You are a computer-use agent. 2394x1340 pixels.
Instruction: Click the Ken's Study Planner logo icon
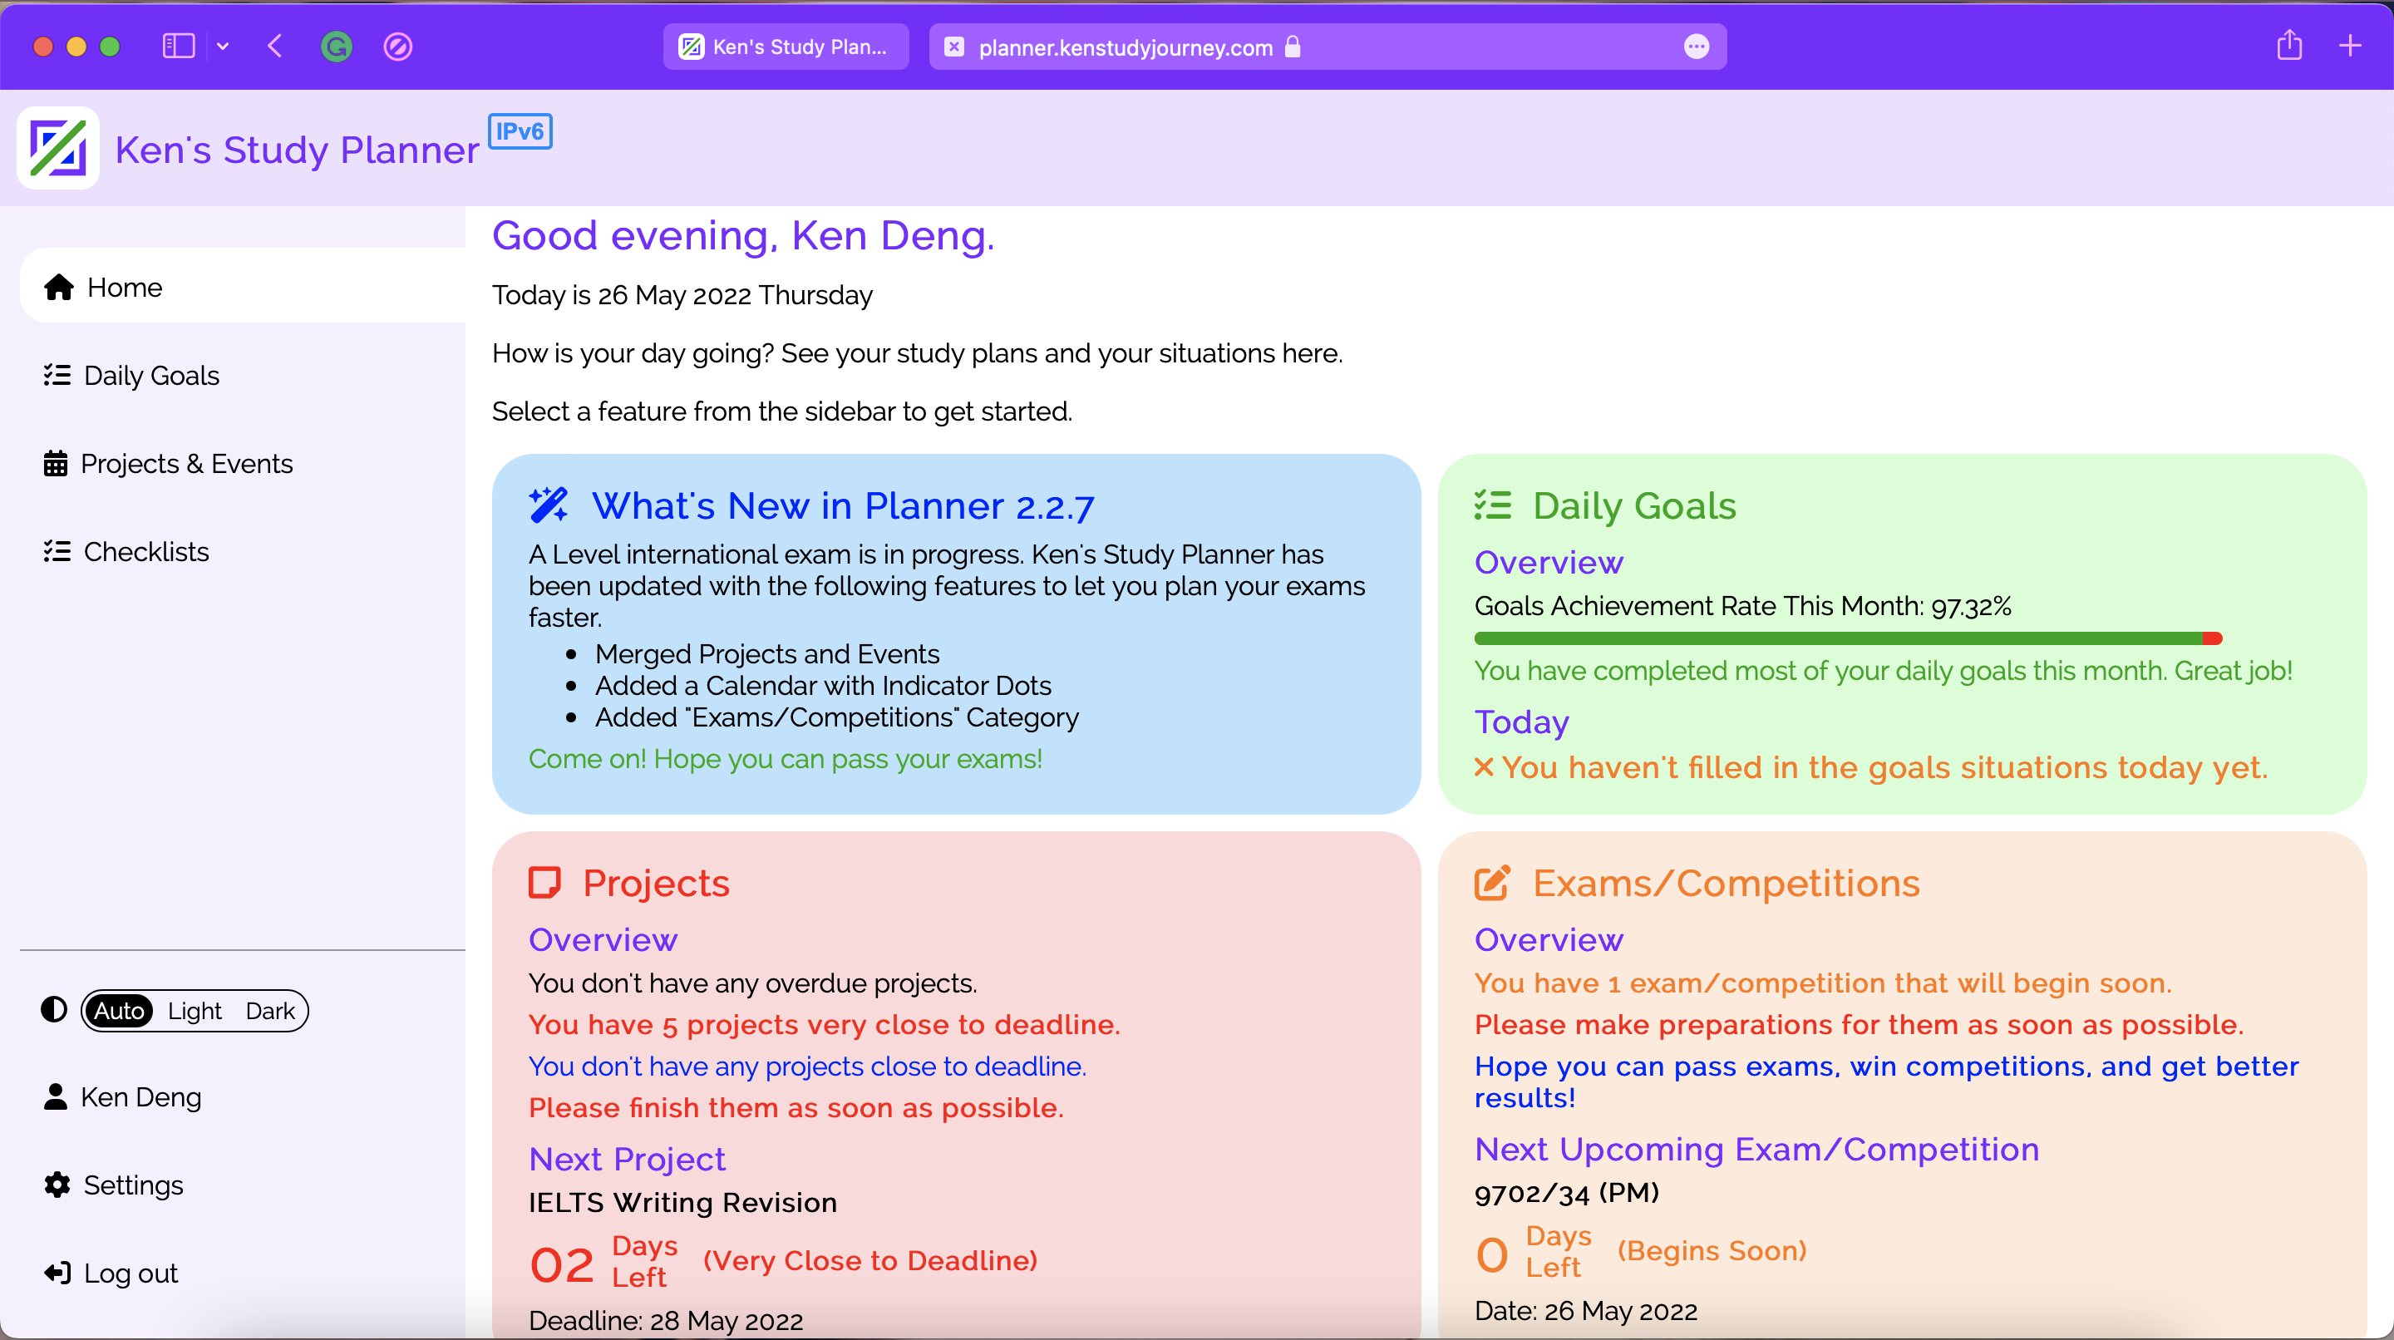click(56, 150)
